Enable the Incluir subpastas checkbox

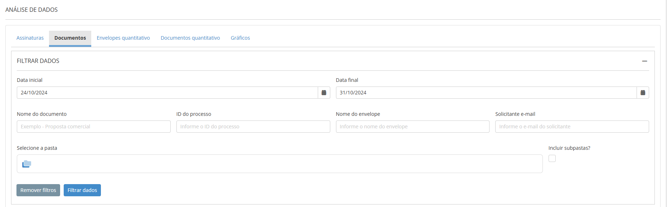point(552,158)
